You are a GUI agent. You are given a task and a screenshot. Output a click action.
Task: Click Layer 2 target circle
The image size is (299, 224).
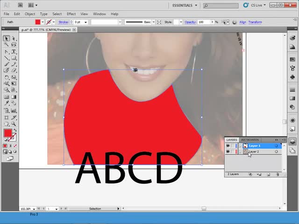pyautogui.click(x=276, y=152)
